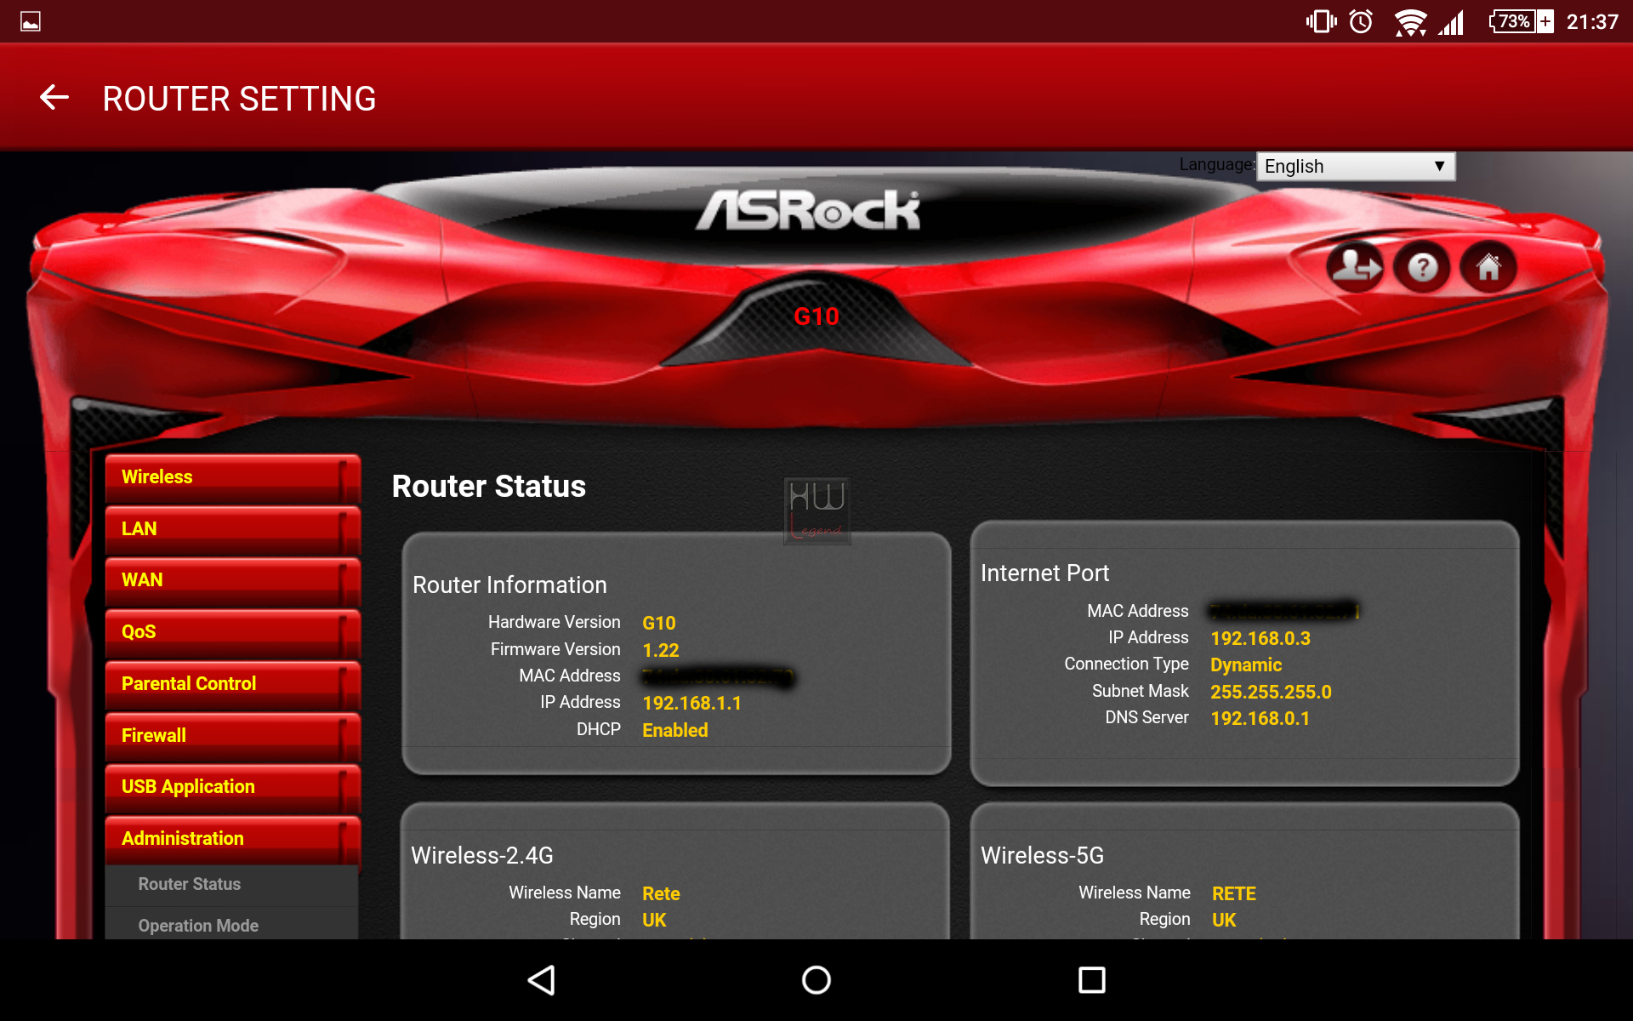1633x1021 pixels.
Task: Click the Internet Port section title
Action: click(1044, 573)
